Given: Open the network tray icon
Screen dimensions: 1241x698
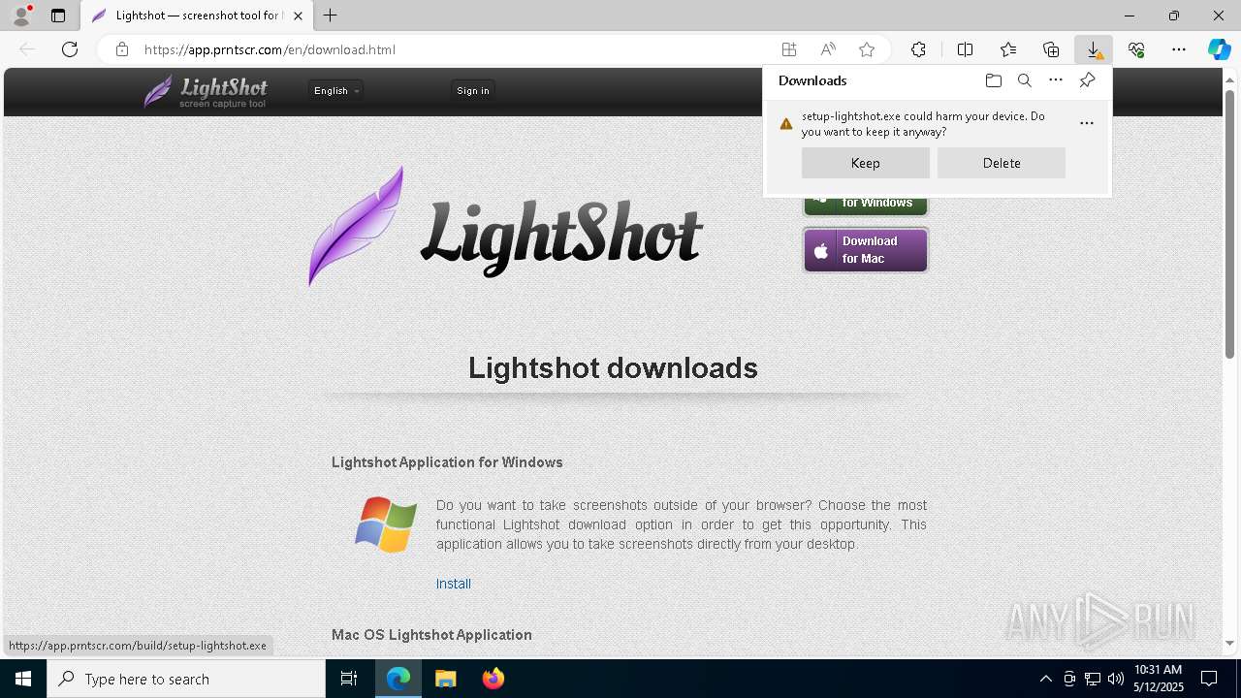Looking at the screenshot, I should [1093, 679].
